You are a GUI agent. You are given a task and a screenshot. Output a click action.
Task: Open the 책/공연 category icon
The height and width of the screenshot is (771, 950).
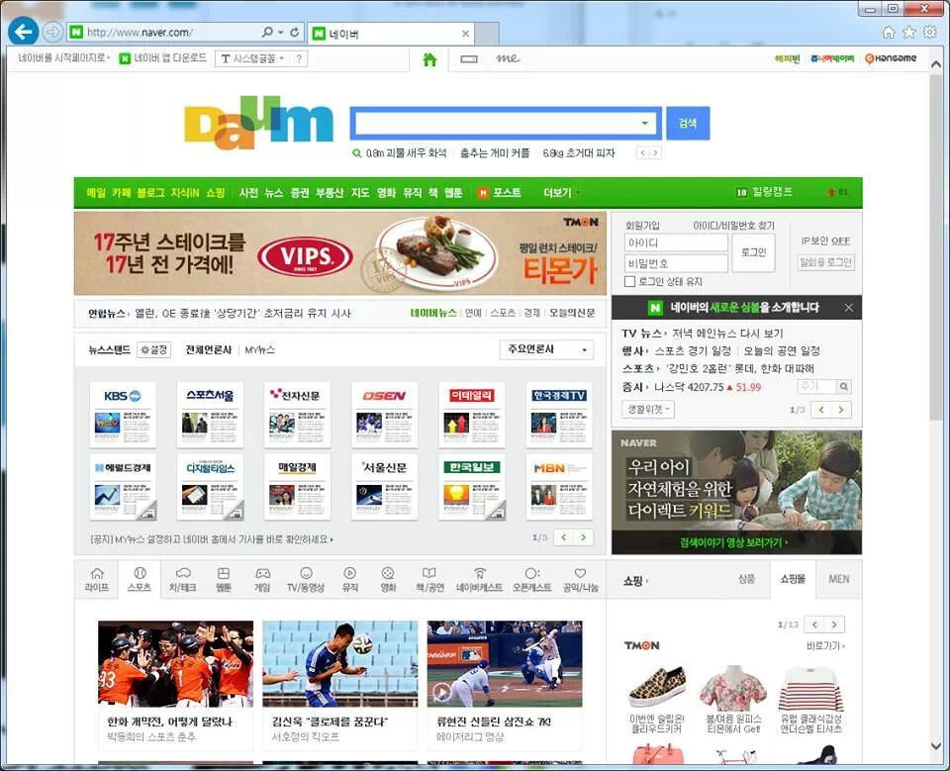429,579
